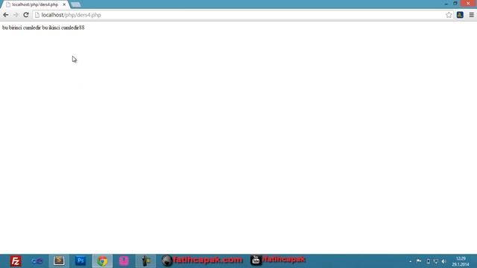
Task: Go back using the browser back arrow
Action: pos(6,15)
